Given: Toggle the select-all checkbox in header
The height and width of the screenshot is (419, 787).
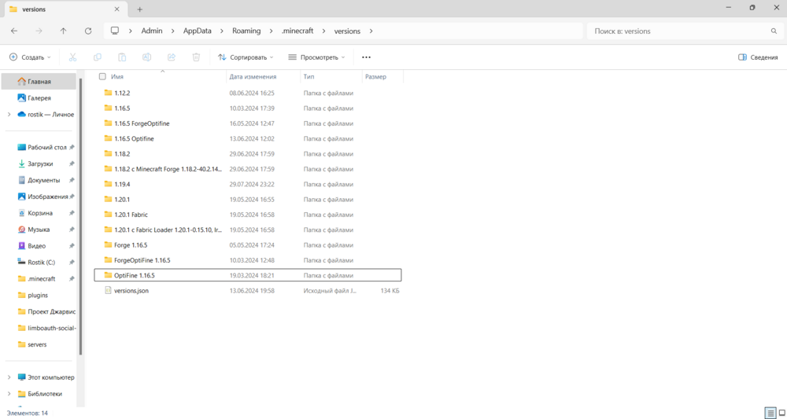Looking at the screenshot, I should [x=102, y=77].
